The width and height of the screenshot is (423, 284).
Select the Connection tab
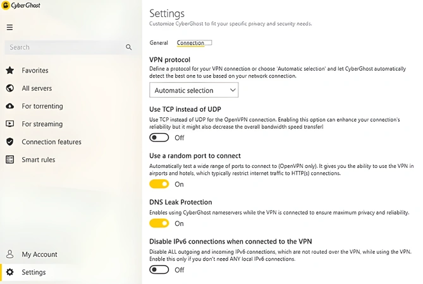(190, 43)
